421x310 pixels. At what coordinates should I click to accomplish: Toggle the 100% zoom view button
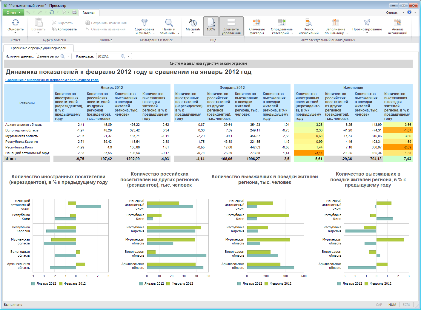tap(211, 26)
